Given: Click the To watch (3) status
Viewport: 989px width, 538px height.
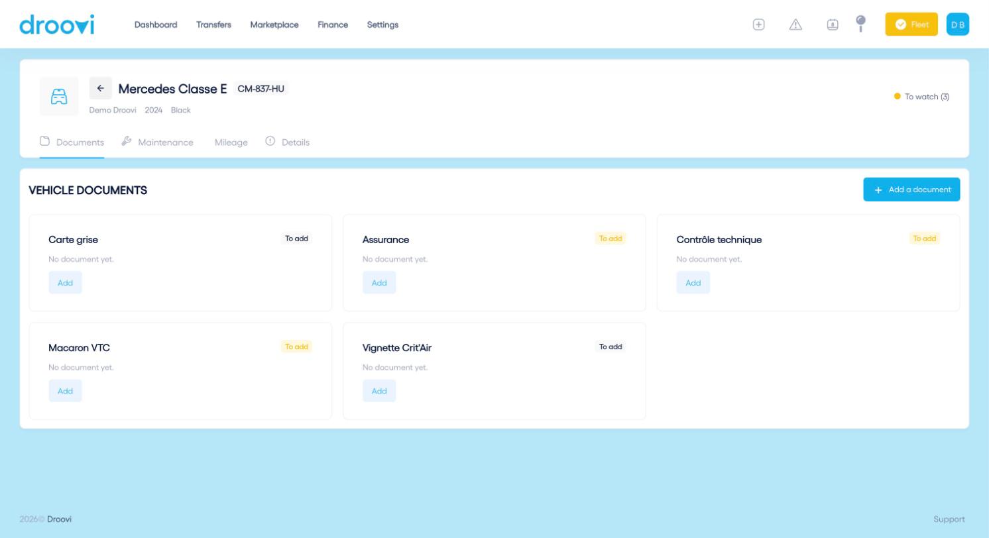Looking at the screenshot, I should pyautogui.click(x=922, y=97).
